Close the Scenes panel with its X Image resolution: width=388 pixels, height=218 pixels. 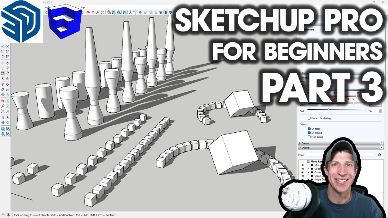(381, 143)
